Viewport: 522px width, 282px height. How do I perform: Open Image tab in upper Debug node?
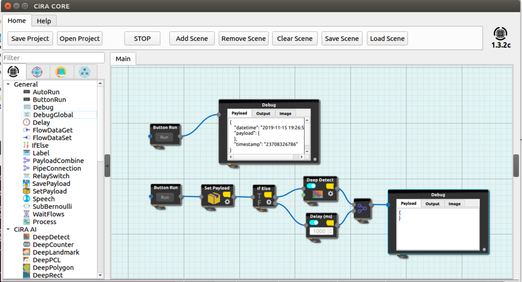[x=285, y=113]
